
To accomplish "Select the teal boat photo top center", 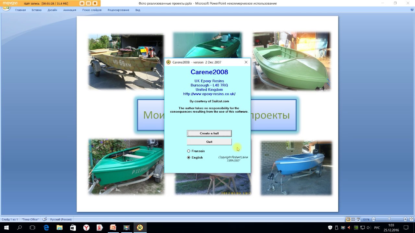I will 207,45.
